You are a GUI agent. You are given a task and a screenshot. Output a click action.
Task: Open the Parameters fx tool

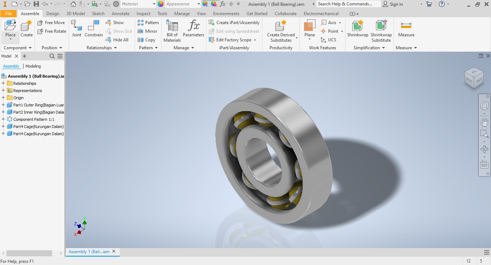click(193, 28)
